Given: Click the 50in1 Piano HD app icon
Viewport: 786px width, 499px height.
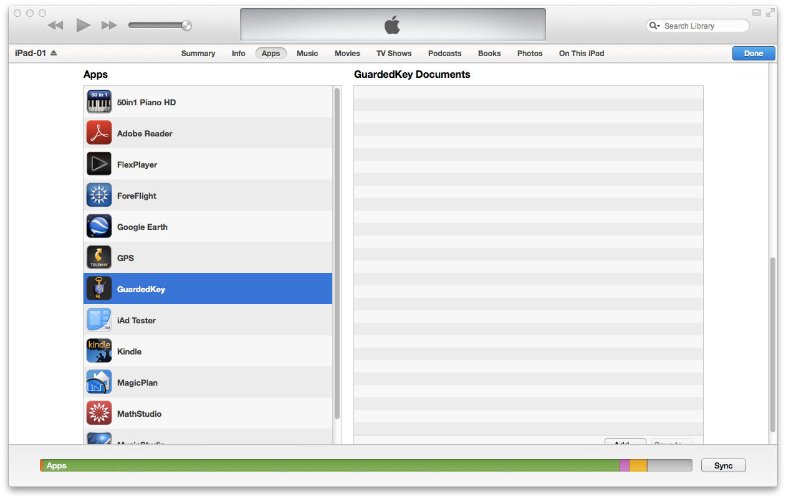Looking at the screenshot, I should click(99, 102).
